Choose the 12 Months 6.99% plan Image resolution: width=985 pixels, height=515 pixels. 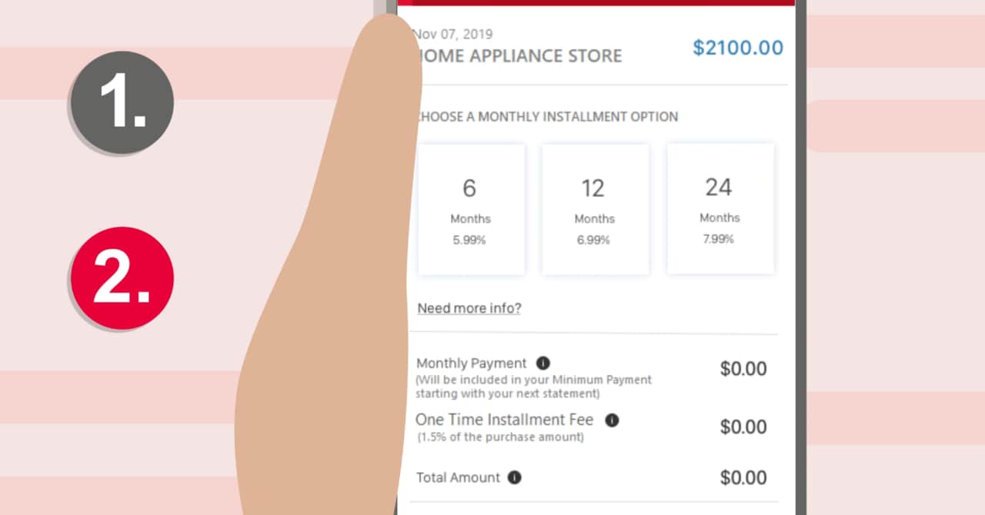(595, 209)
